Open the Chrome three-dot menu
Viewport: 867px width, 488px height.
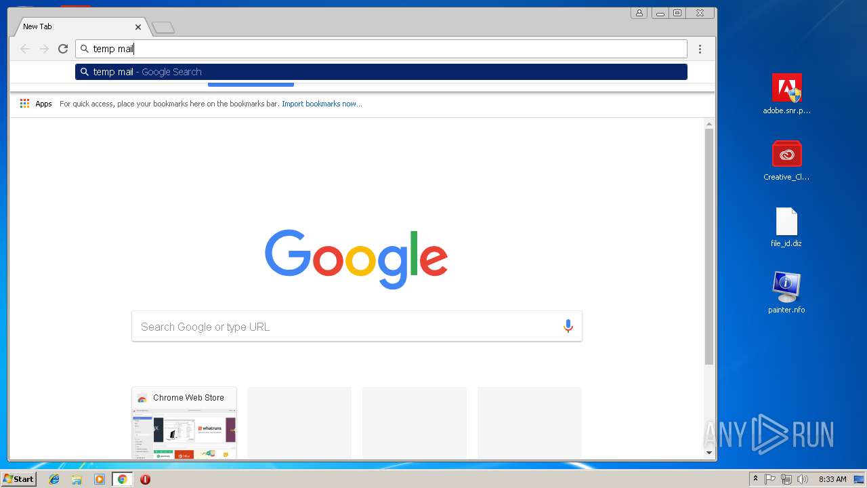[700, 49]
